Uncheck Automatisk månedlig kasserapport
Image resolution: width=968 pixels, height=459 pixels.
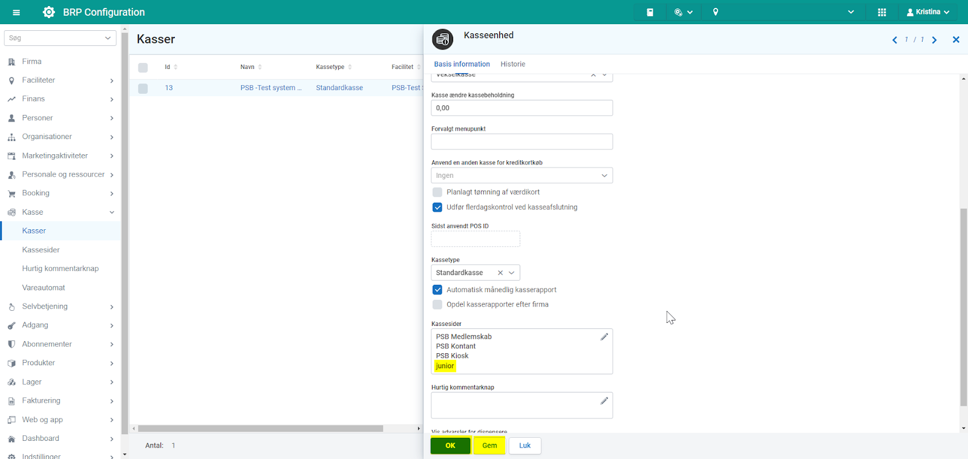(437, 290)
